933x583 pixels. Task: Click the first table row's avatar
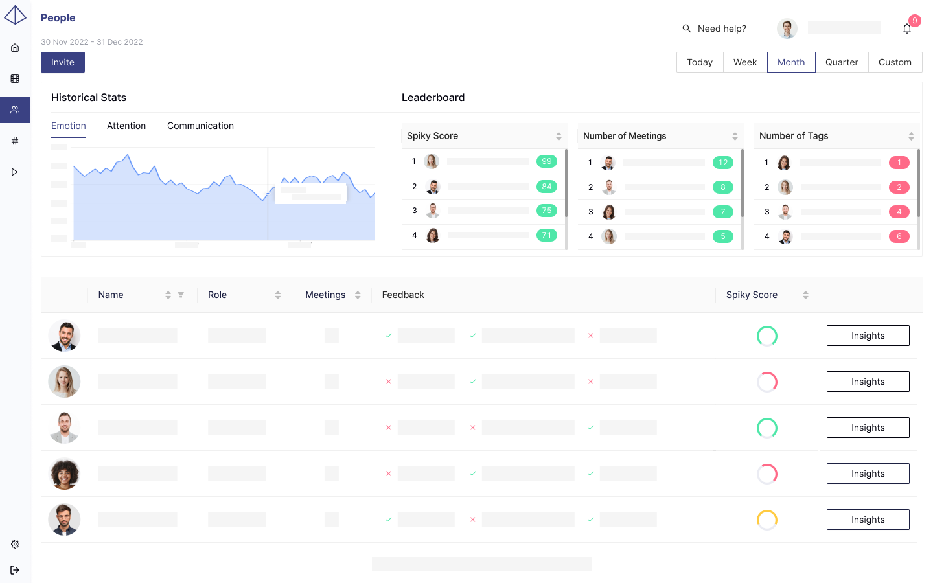pos(64,336)
